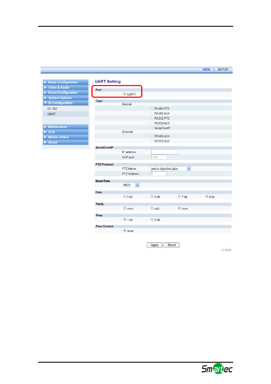Open the Motion Detect menu
Viewport: 271px width, 384px height.
click(x=66, y=137)
